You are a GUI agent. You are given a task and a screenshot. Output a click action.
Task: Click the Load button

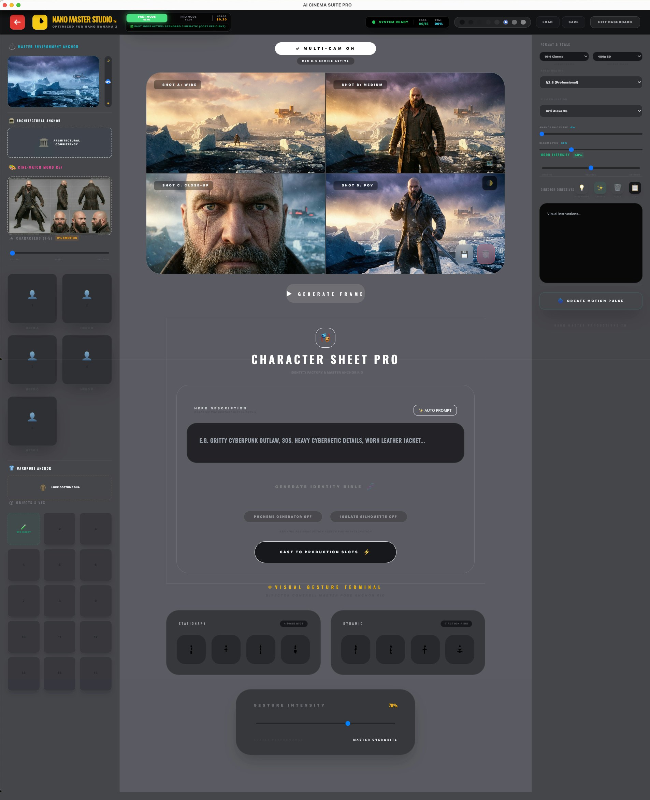pyautogui.click(x=548, y=22)
